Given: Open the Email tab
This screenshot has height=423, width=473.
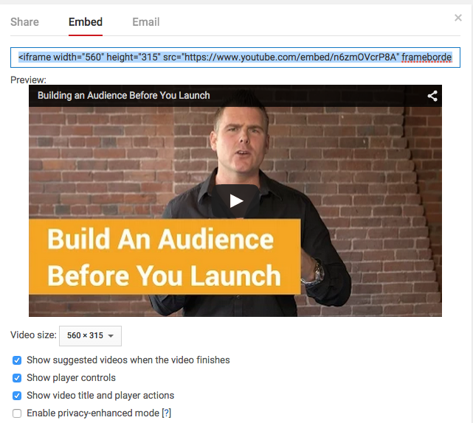Looking at the screenshot, I should click(145, 22).
